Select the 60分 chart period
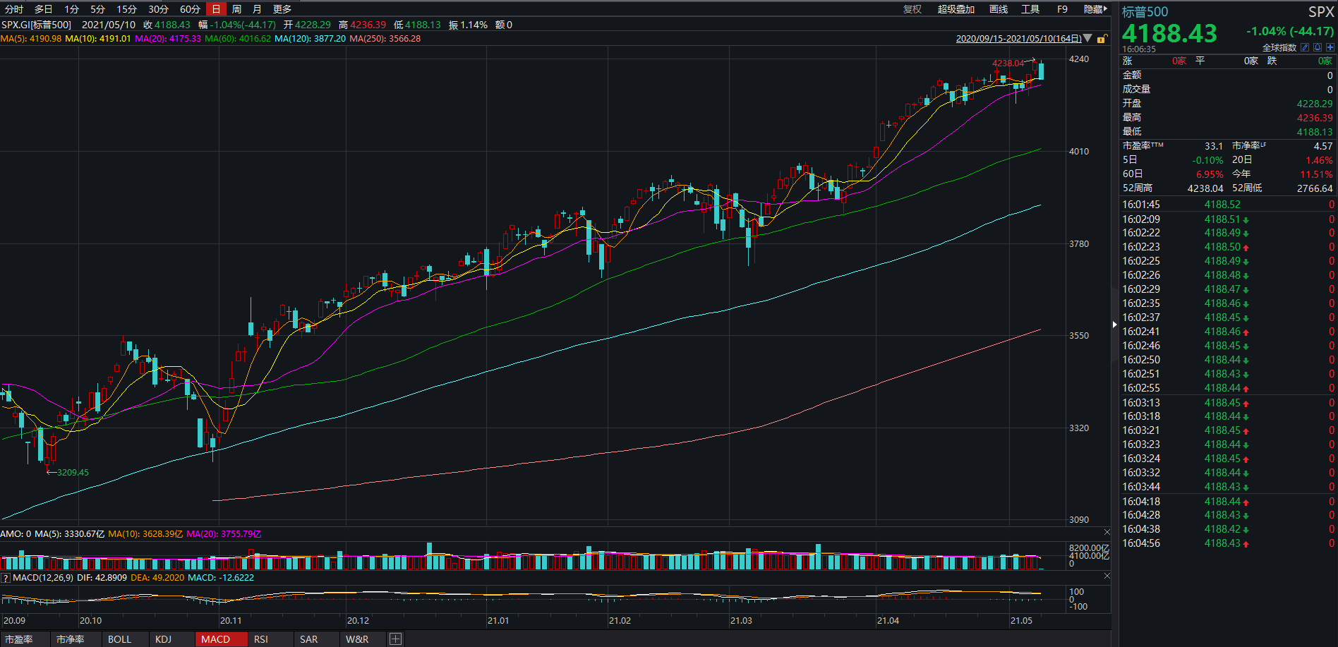The image size is (1338, 647). point(190,9)
